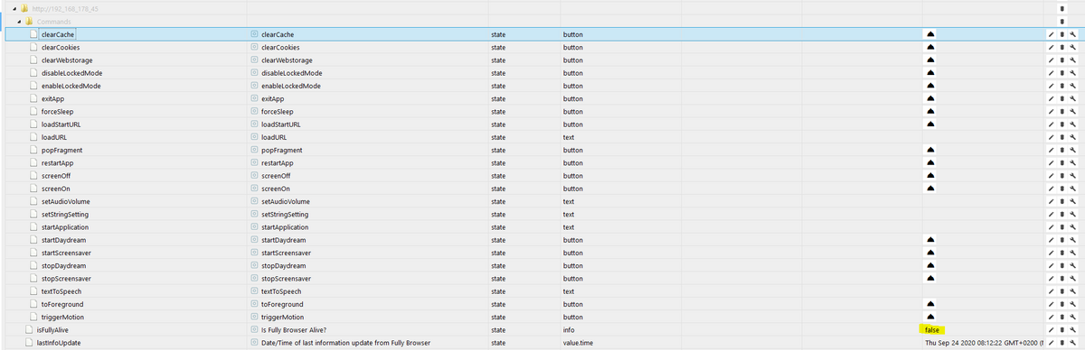Open lastInfoUpdate settings with wrench icon
Image resolution: width=1085 pixels, height=350 pixels.
[1072, 344]
